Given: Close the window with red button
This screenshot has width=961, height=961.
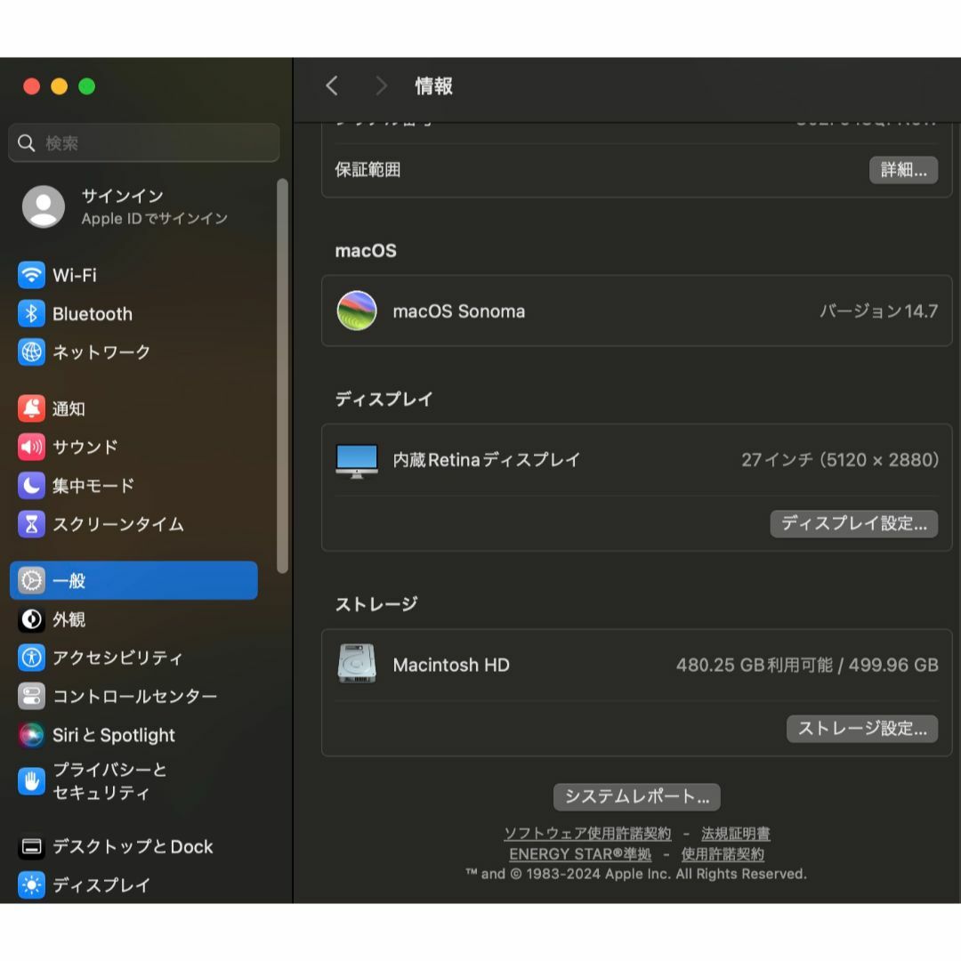Looking at the screenshot, I should tap(31, 86).
